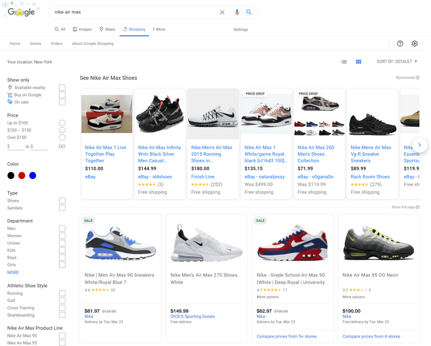The width and height of the screenshot is (431, 346).
Task: Open About Google Shopping
Action: tap(92, 44)
